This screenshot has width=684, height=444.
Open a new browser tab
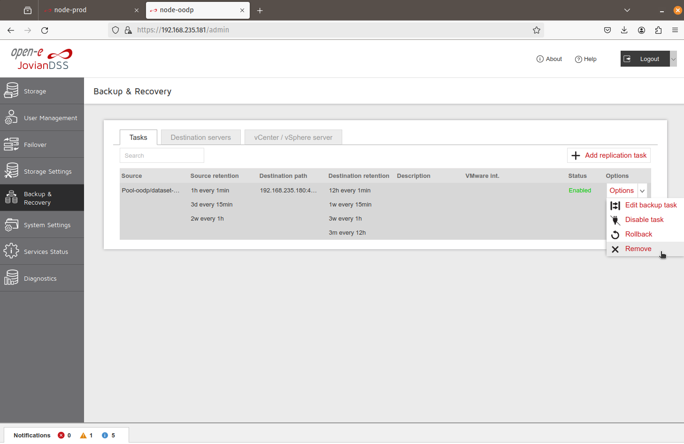click(260, 10)
